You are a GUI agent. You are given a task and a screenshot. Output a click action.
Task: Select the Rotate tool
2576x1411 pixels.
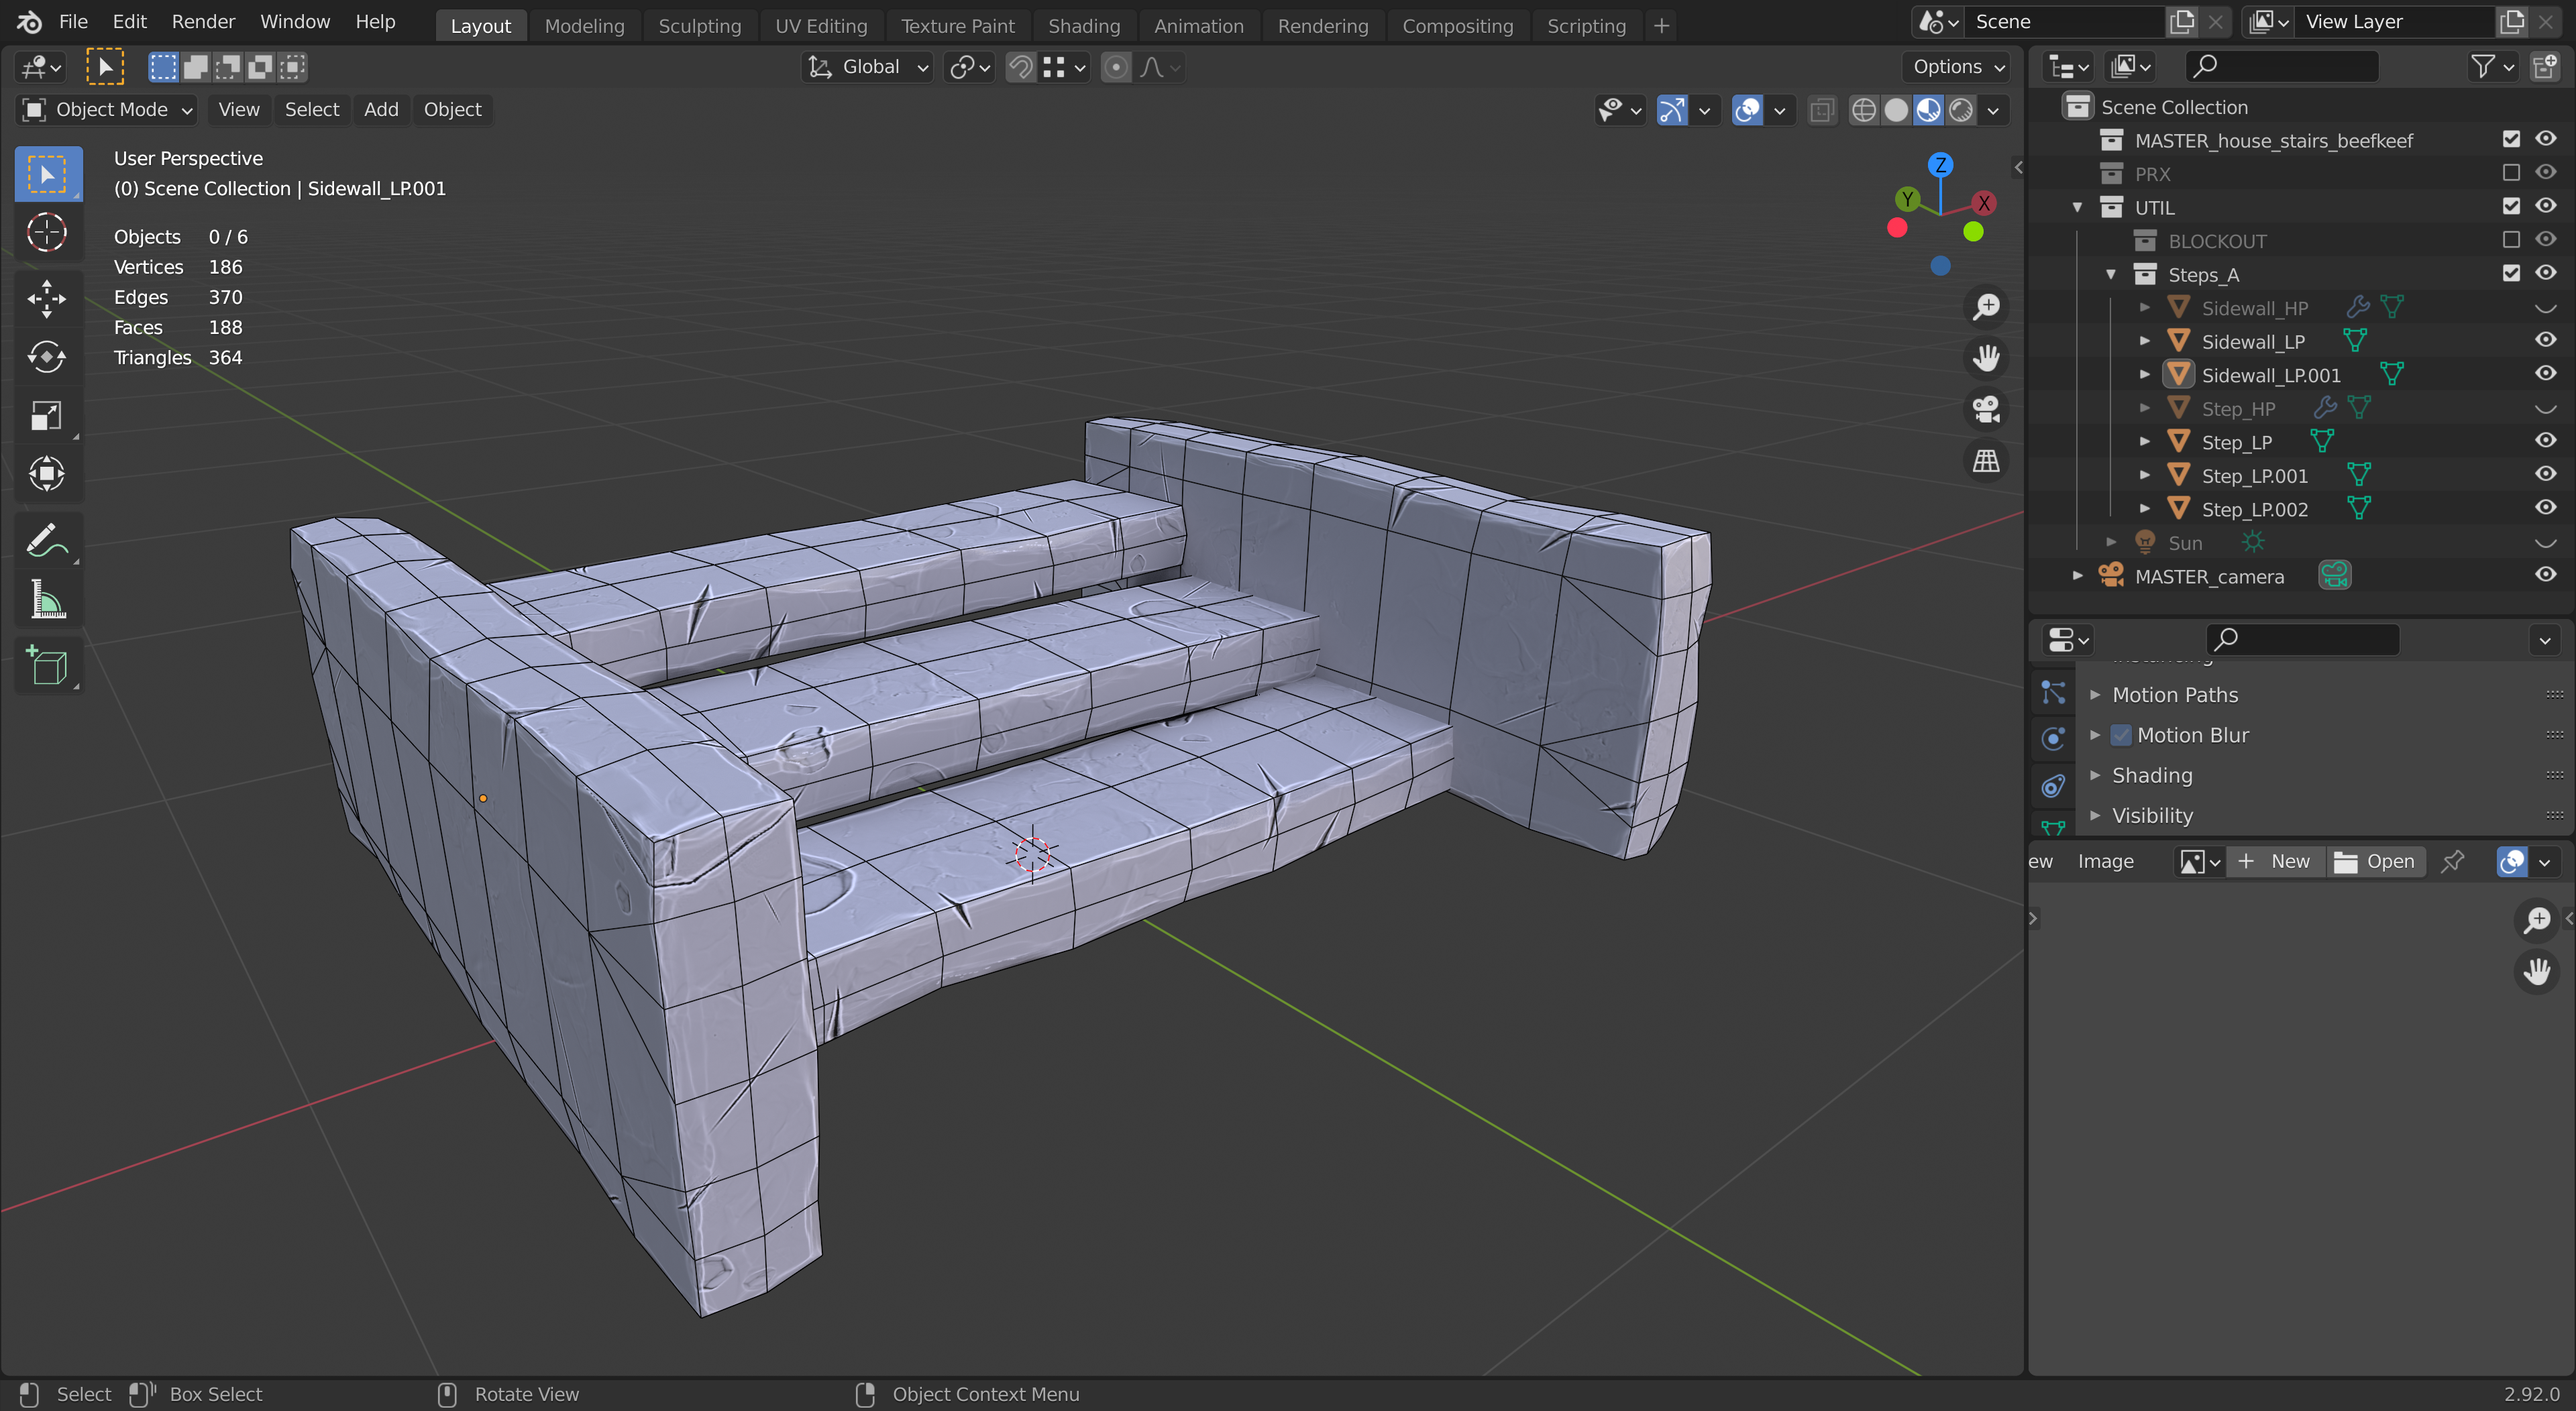[x=46, y=357]
